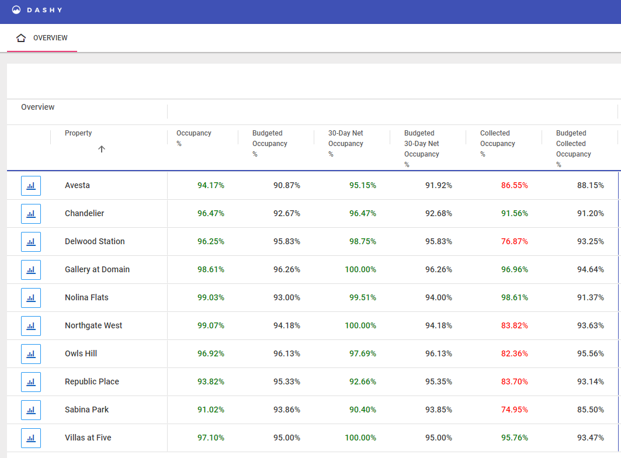
Task: Click Gallery at Domain collected 96.96%
Action: click(515, 270)
